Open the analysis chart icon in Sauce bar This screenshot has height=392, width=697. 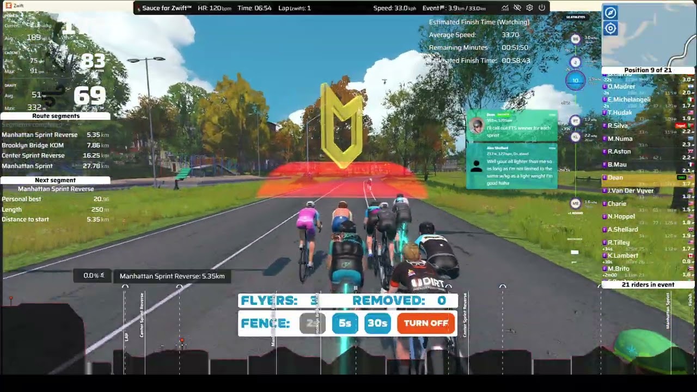505,8
